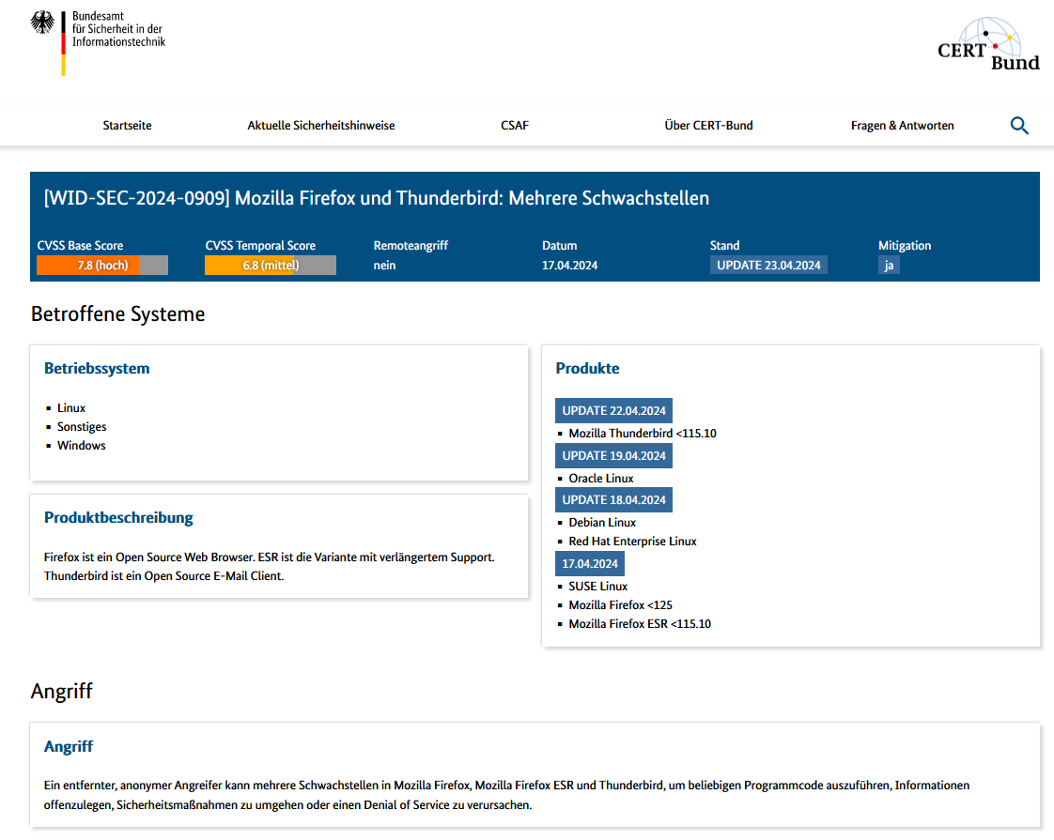Image resolution: width=1054 pixels, height=840 pixels.
Task: Click the Angriff description paragraph
Action: tap(507, 795)
